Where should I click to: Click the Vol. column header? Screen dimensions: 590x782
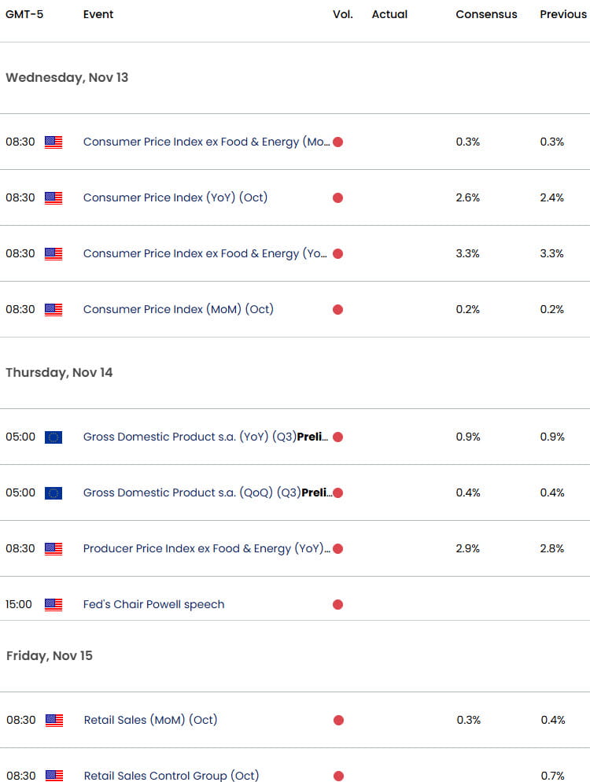[x=342, y=14]
